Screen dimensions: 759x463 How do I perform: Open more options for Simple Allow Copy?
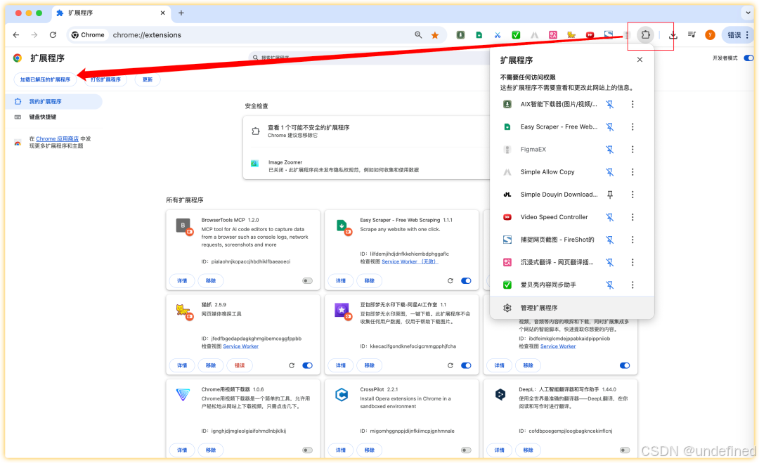click(x=632, y=171)
